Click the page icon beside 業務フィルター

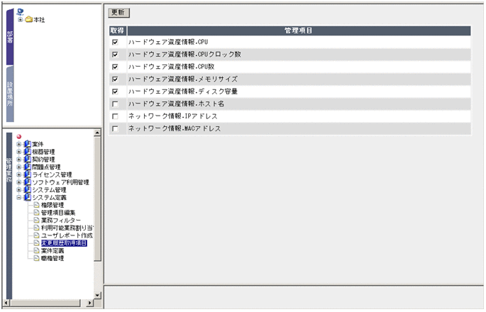pos(36,220)
